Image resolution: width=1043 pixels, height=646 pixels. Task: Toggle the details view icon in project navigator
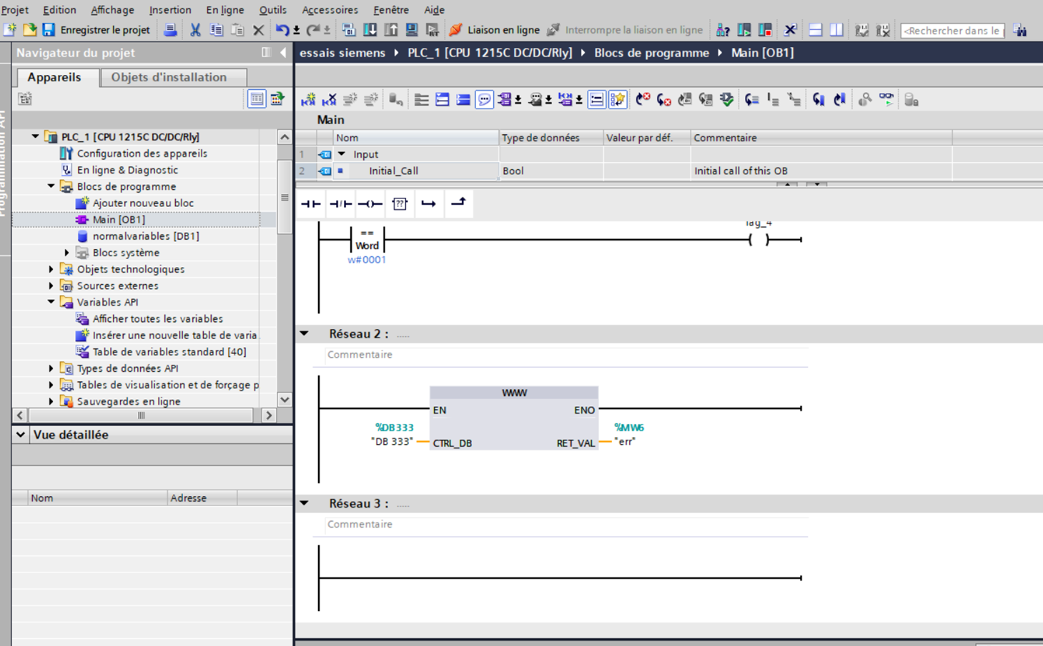[x=256, y=99]
